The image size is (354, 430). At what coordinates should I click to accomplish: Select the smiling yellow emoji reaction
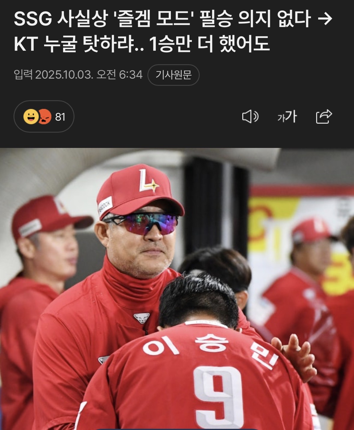coord(31,117)
